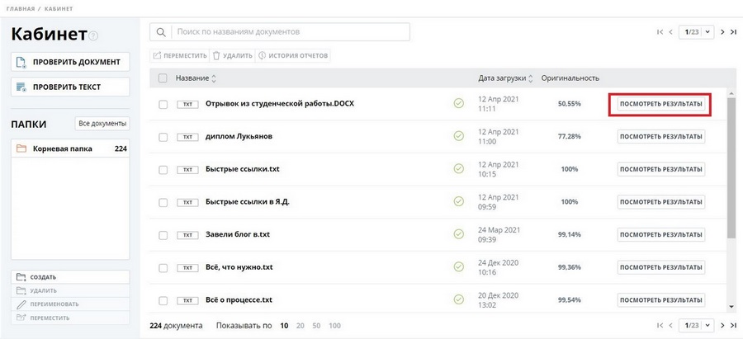Screen dimensions: 743x339
Task: Open the top page selector 1/23 dropdown
Action: pos(696,32)
